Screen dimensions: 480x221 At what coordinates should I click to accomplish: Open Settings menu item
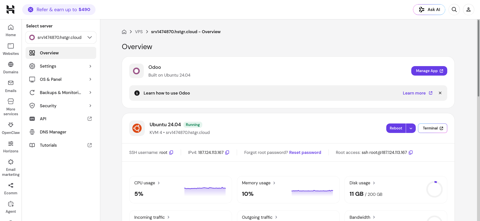(61, 66)
